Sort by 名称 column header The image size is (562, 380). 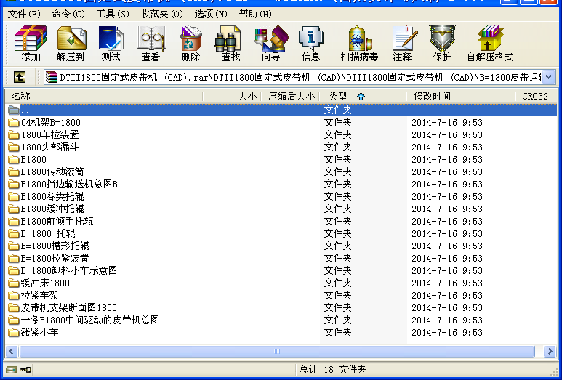pos(104,96)
